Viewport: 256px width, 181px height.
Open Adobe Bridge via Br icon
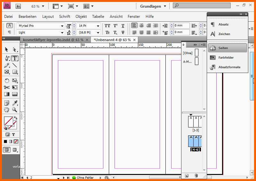click(x=18, y=6)
